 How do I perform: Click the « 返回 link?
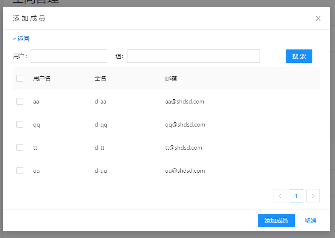click(x=21, y=39)
